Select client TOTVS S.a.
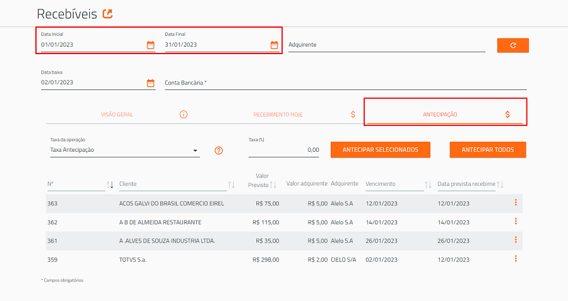The height and width of the screenshot is (301, 568). (x=133, y=260)
